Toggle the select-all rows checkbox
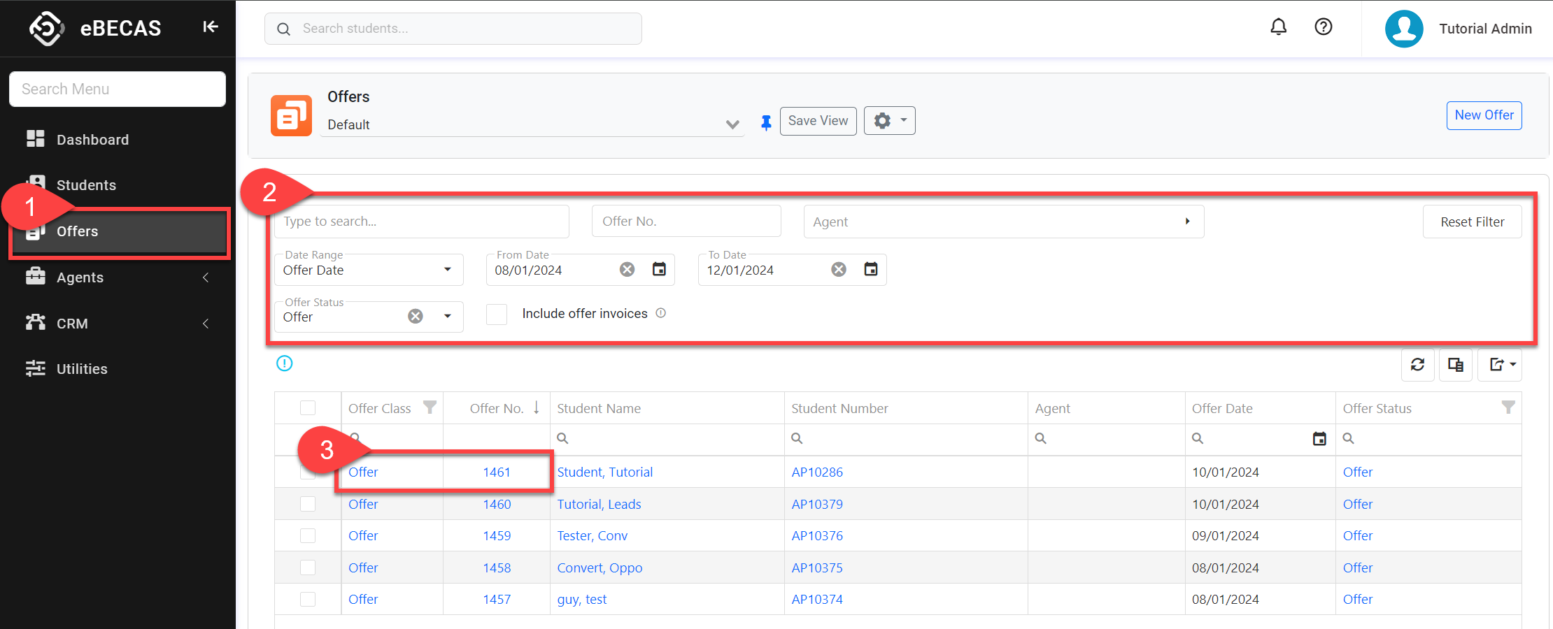 [x=308, y=408]
